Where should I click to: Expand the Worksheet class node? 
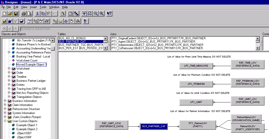point(9,69)
